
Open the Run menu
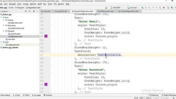click(x=45, y=4)
